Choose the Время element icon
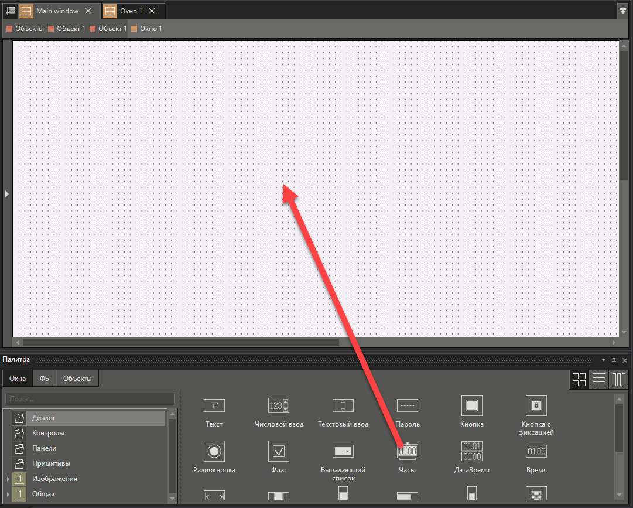Screen dimensions: 633x508 coord(536,452)
